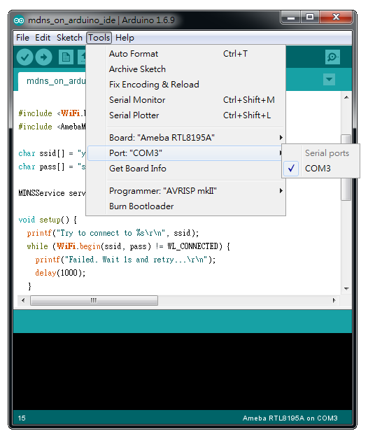This screenshot has height=438, width=368.
Task: Click the horizontal scrollbar left arrow
Action: click(x=23, y=301)
